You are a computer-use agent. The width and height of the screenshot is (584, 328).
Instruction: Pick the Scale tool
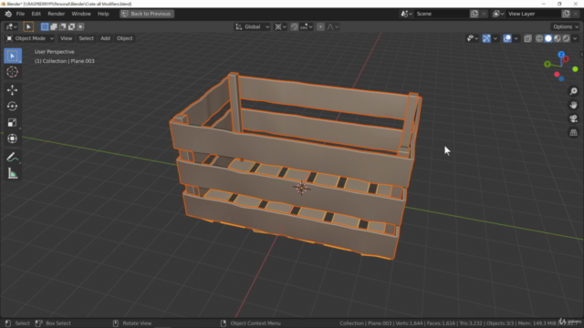point(12,122)
